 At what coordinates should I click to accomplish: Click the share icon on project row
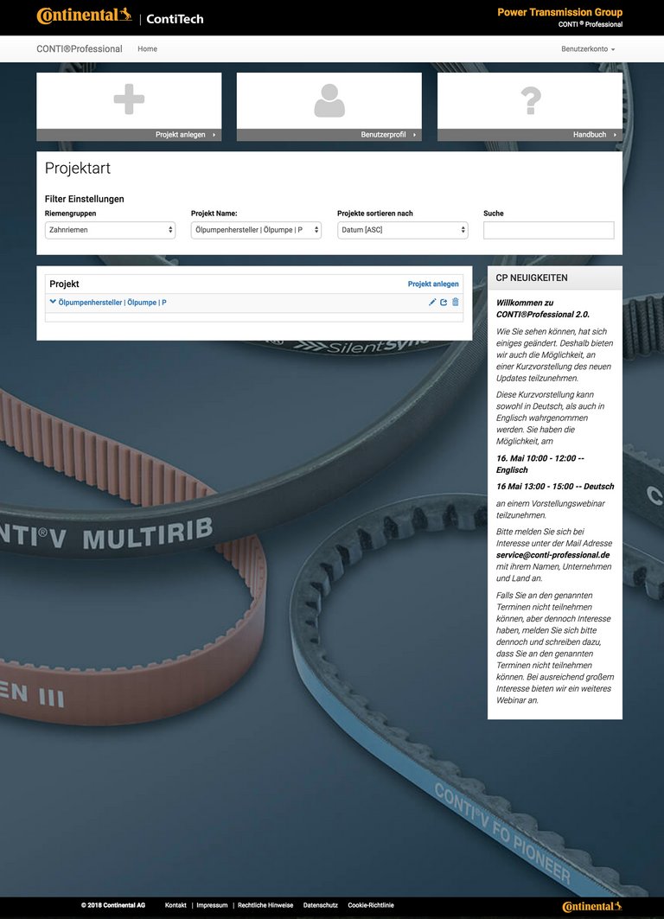tap(444, 303)
